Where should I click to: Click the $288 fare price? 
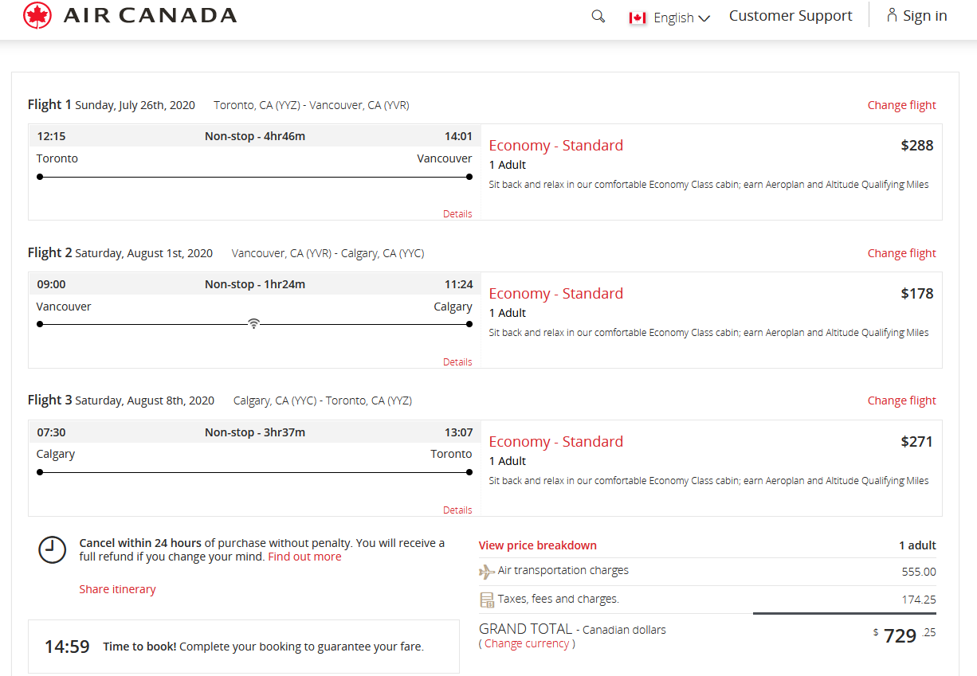(x=917, y=146)
